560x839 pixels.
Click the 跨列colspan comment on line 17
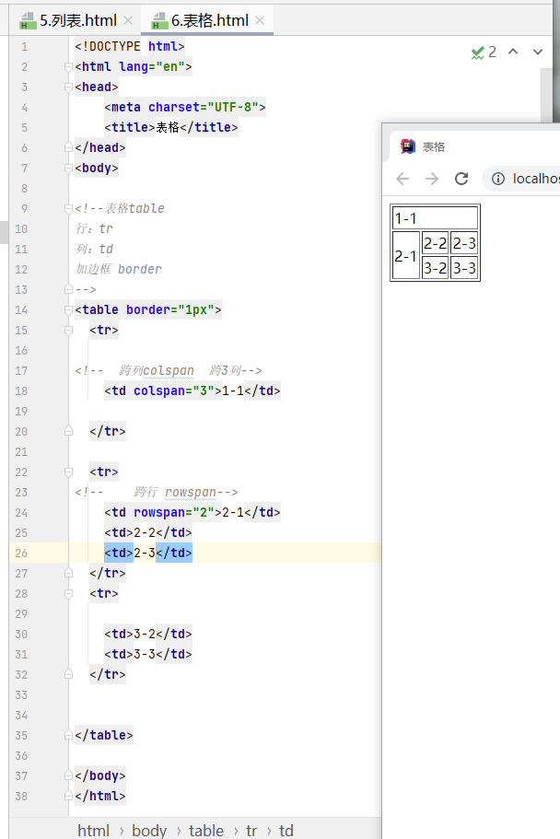169,371
